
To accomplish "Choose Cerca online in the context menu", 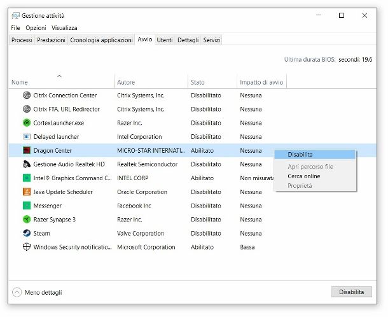I will (x=315, y=176).
